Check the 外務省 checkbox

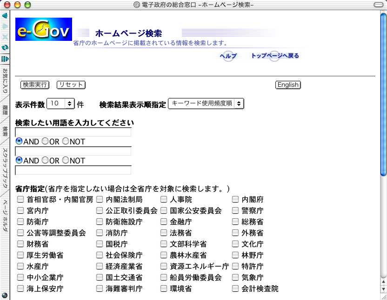pyautogui.click(x=235, y=233)
